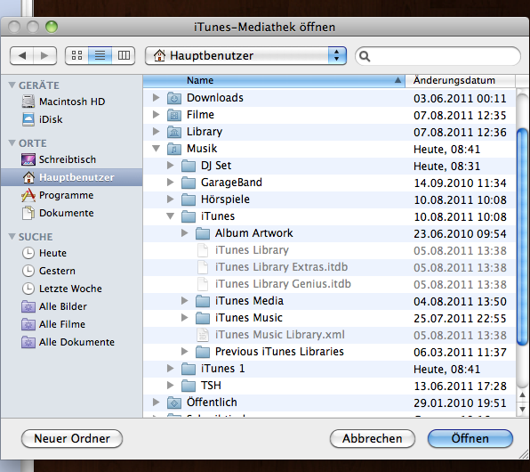Click the iTunes Library Extras.itdb file
Viewport: 530px width, 472px height.
329,267
